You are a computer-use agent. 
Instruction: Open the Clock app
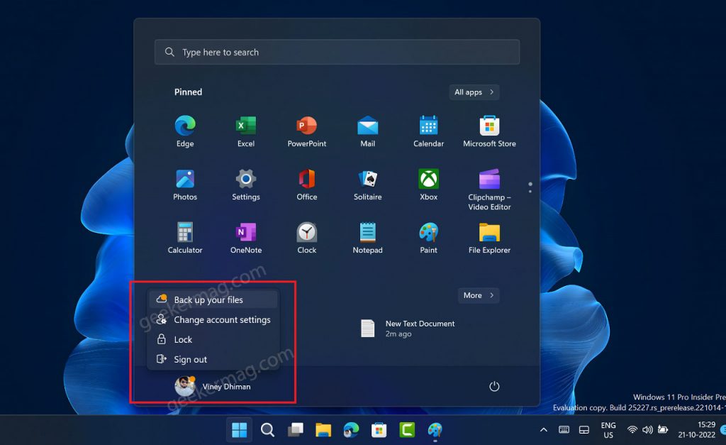[x=306, y=238]
